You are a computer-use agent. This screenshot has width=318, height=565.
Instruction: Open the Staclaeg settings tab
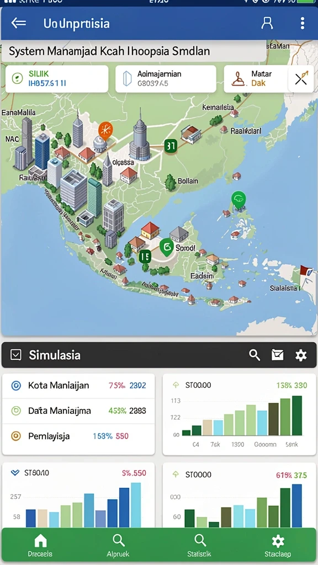click(x=278, y=546)
